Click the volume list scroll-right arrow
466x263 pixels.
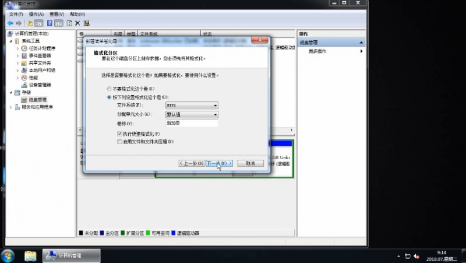coord(291,130)
